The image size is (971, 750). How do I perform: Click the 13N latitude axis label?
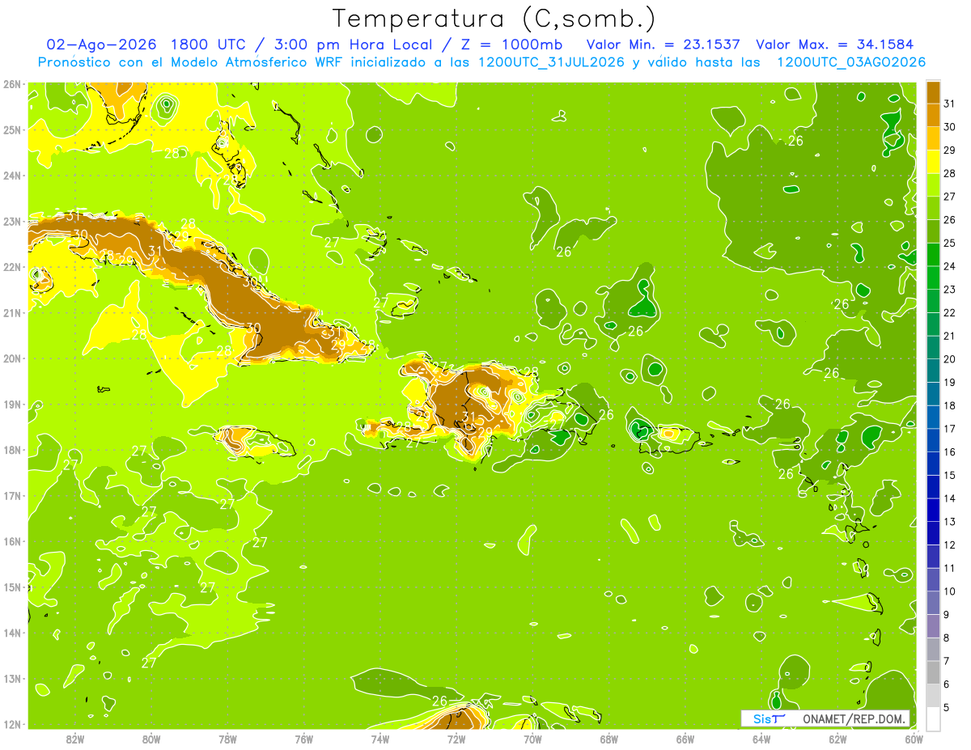pyautogui.click(x=11, y=678)
